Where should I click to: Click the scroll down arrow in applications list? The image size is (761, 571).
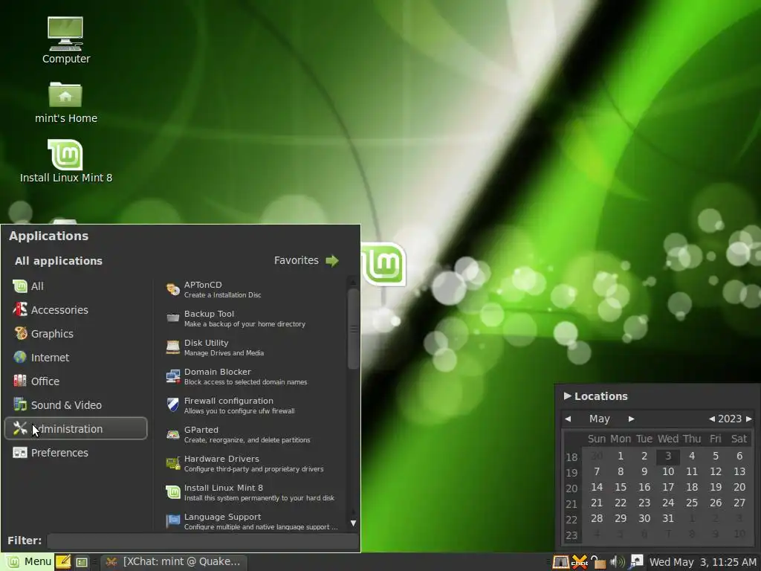pyautogui.click(x=353, y=523)
